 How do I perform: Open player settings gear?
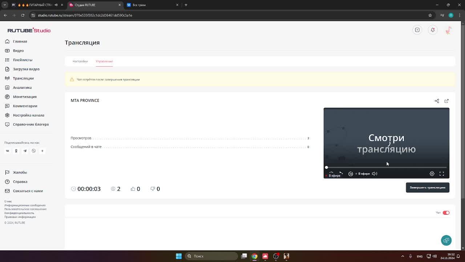tap(432, 174)
